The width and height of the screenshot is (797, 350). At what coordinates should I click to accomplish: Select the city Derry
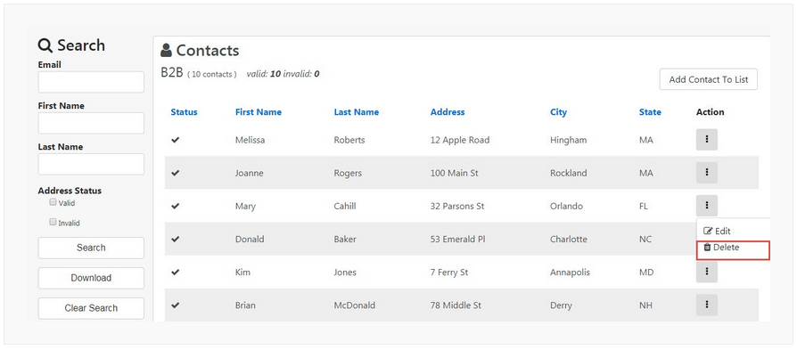point(561,305)
